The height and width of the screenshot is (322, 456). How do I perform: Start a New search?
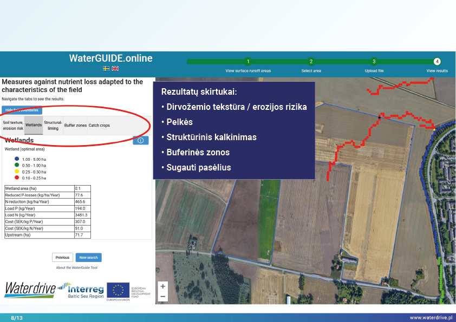[x=88, y=258]
